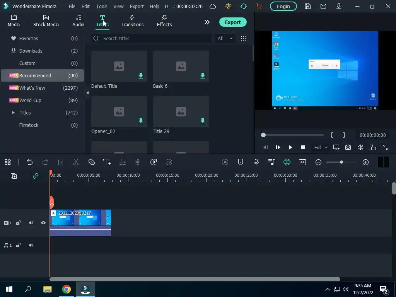Open the layout grid icon in timeline toolbar
396x297 pixels.
[x=8, y=162]
